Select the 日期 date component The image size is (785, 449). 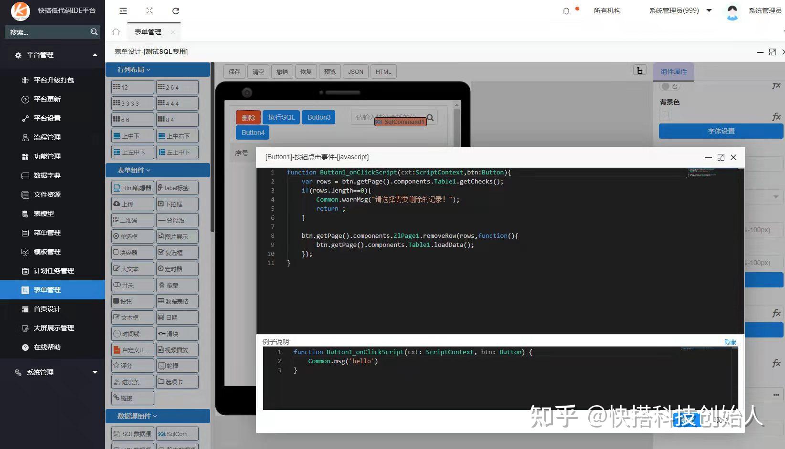pyautogui.click(x=177, y=317)
